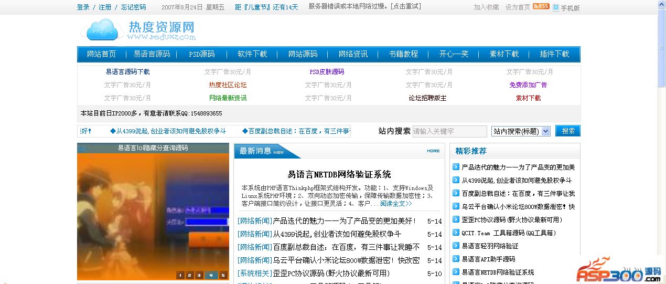
Task: Select slide number 4 on the banner
Action: [211, 275]
